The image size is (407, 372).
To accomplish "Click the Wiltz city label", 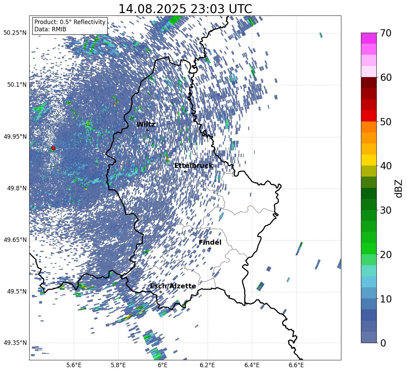I will click(146, 125).
